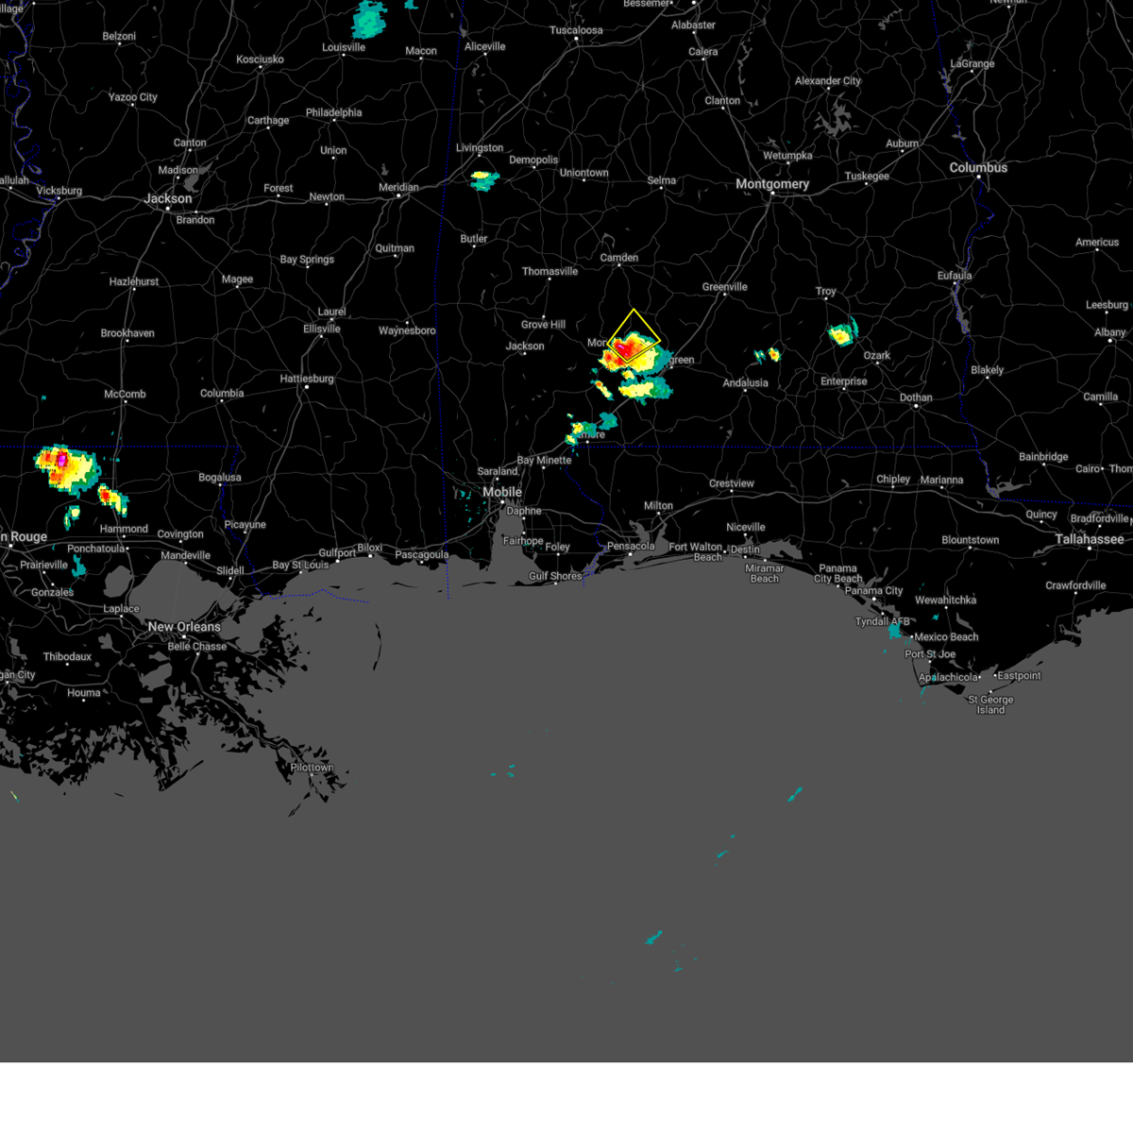The image size is (1133, 1133).
Task: Click the Fairhope city label
Action: [x=522, y=541]
